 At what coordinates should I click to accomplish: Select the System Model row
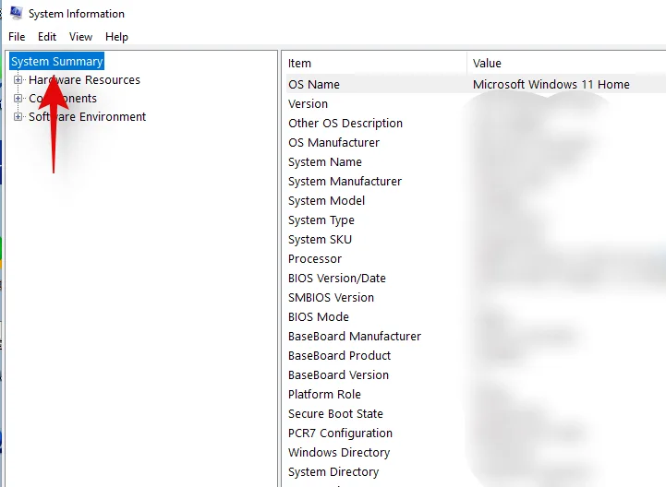tap(475, 201)
